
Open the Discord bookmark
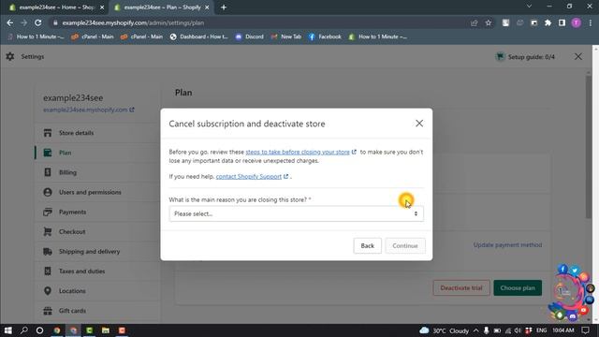point(250,37)
